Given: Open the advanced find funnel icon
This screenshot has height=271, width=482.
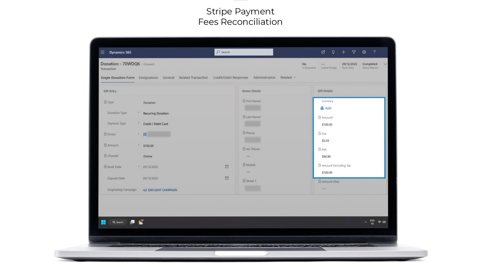Looking at the screenshot, I should point(354,52).
